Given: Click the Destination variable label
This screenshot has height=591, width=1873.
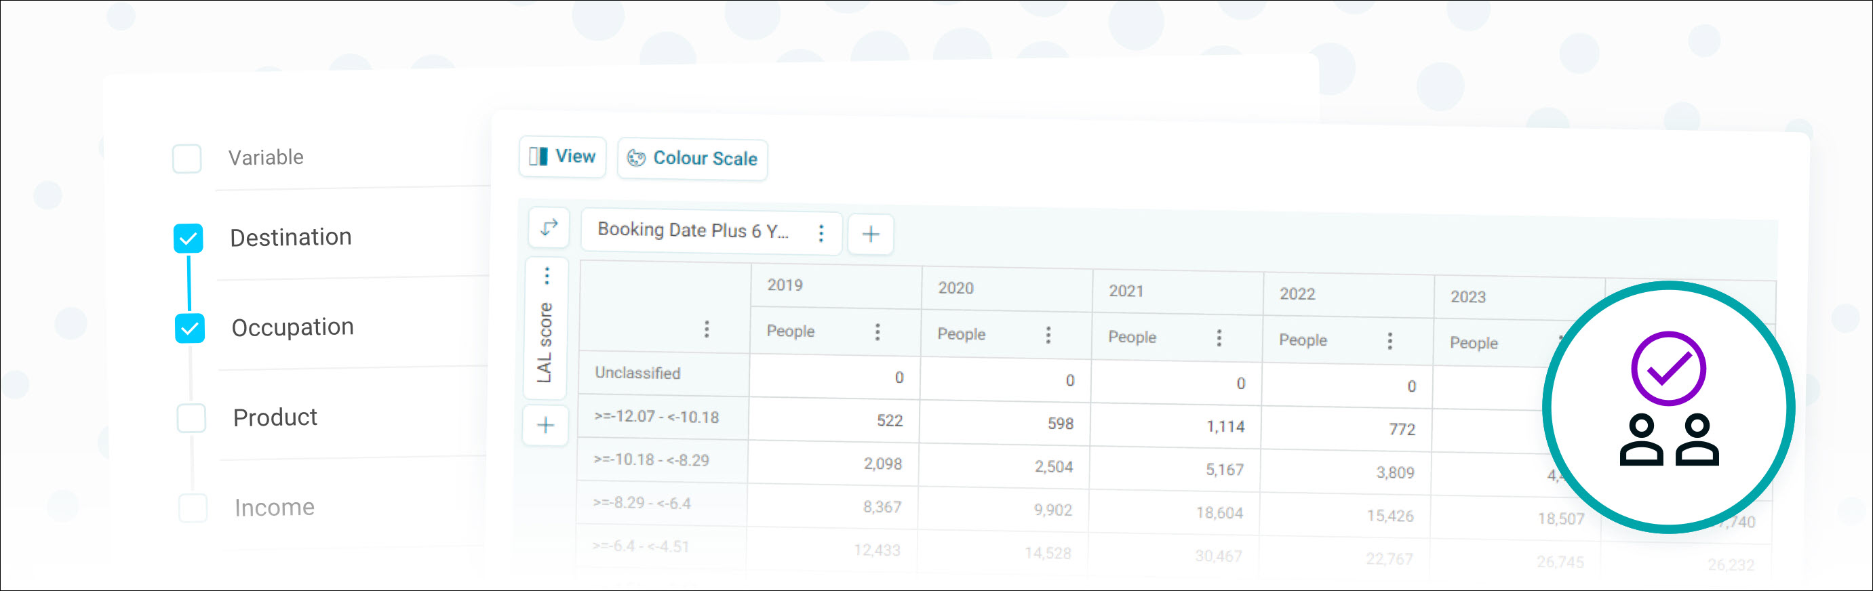Looking at the screenshot, I should pyautogui.click(x=291, y=237).
